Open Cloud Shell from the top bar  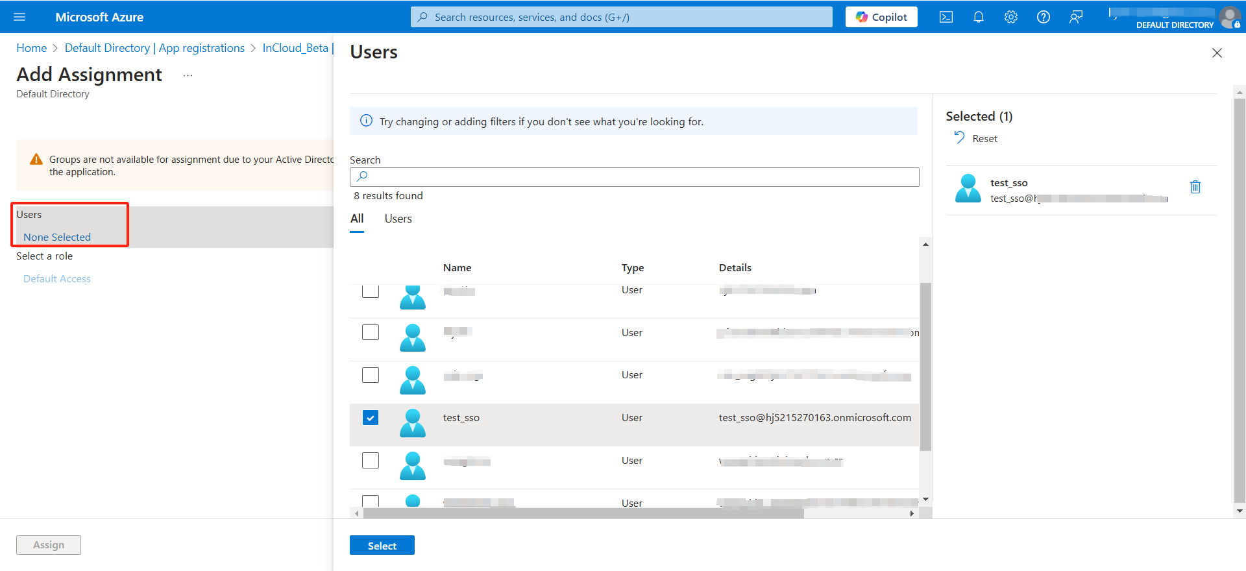pyautogui.click(x=946, y=17)
